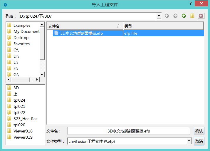Click the shortcuts vertical scrollbar thumb

(x=42, y=43)
